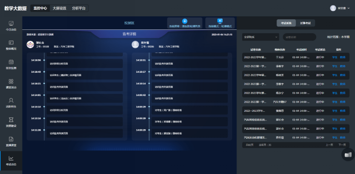Open the user account dropdown arrow
The image size is (355, 174).
[x=348, y=8]
